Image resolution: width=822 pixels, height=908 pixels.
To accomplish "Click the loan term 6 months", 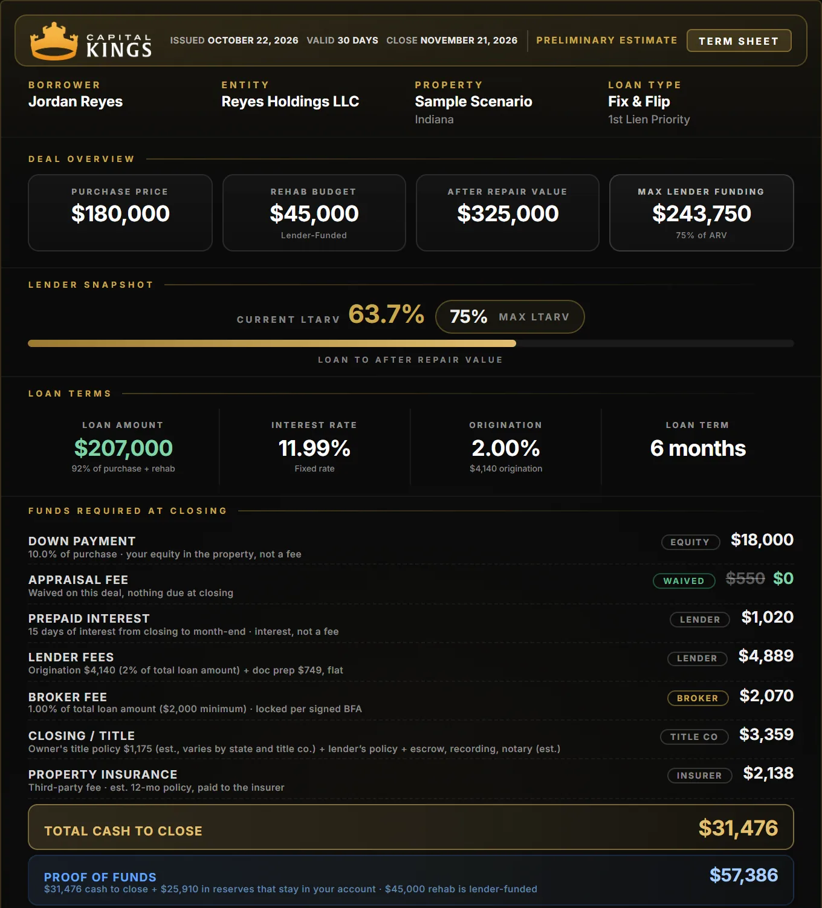I will coord(697,449).
